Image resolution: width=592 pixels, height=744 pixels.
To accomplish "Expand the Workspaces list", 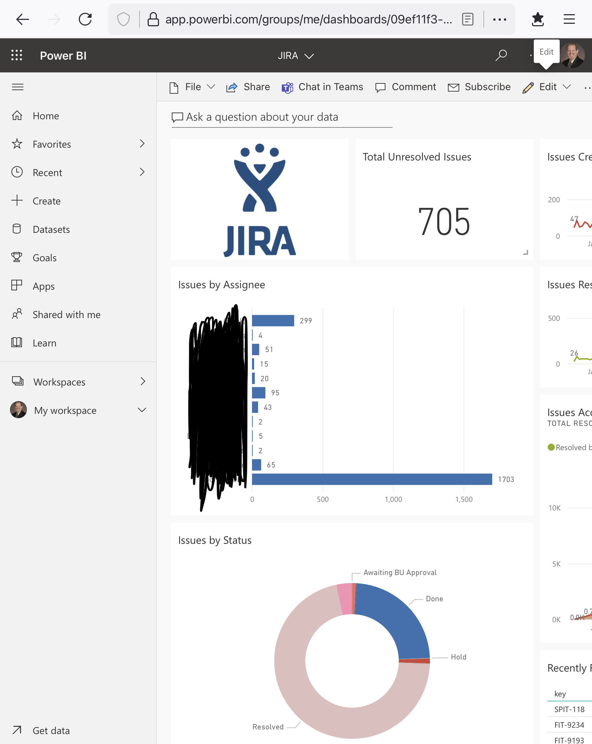I will tap(143, 382).
